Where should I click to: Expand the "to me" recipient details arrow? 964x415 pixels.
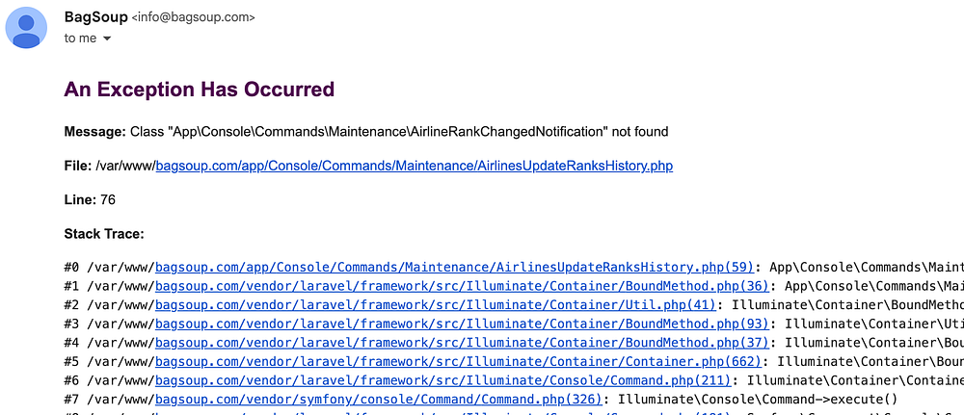pyautogui.click(x=107, y=39)
